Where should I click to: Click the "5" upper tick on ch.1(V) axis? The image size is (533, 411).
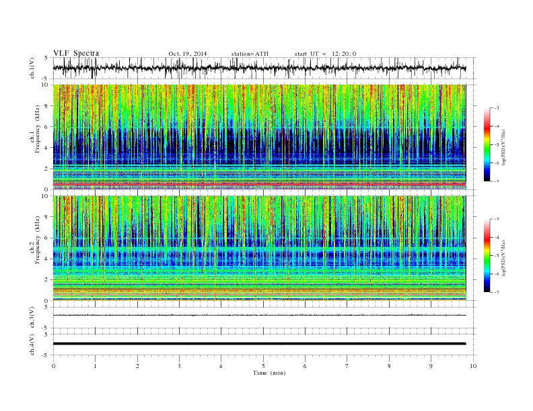point(46,58)
